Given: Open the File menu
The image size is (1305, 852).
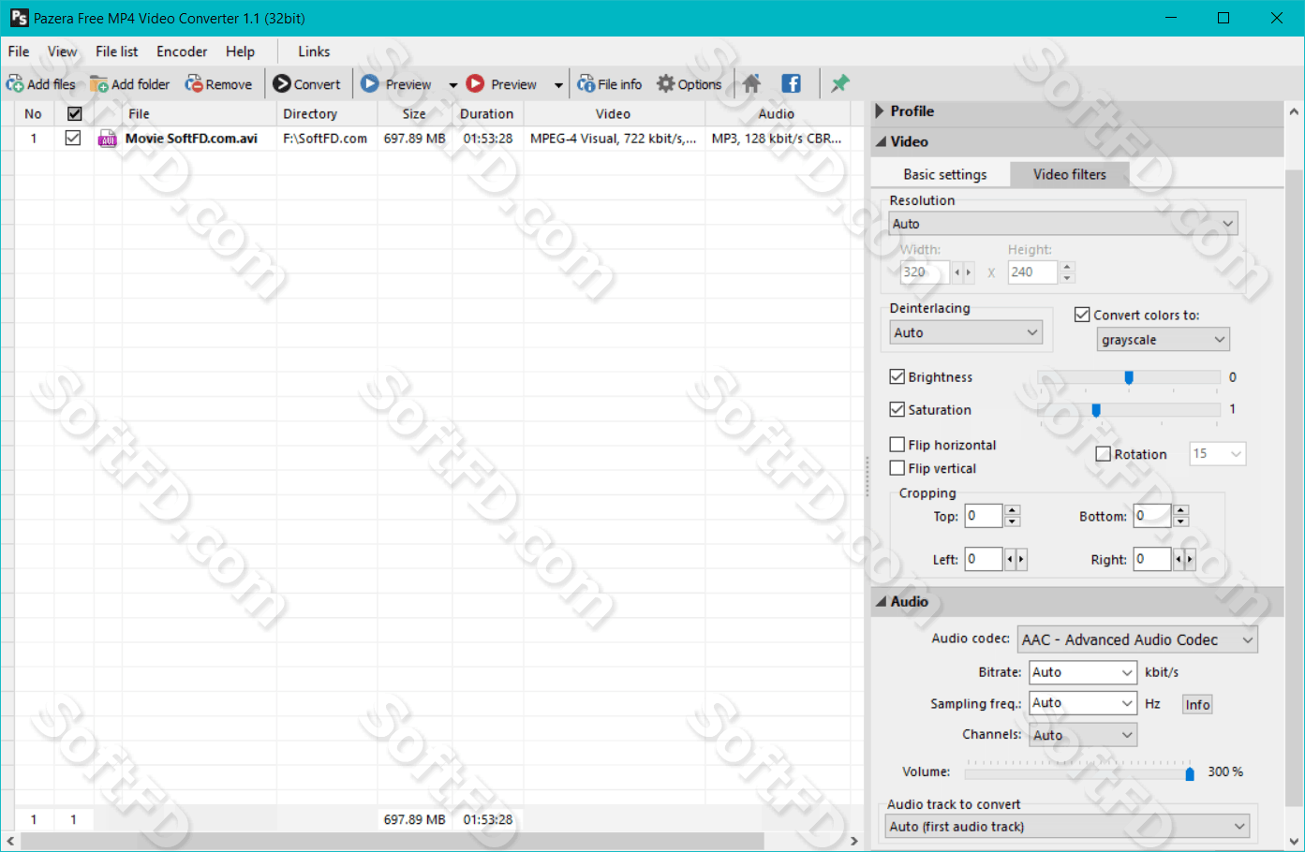Looking at the screenshot, I should [19, 51].
